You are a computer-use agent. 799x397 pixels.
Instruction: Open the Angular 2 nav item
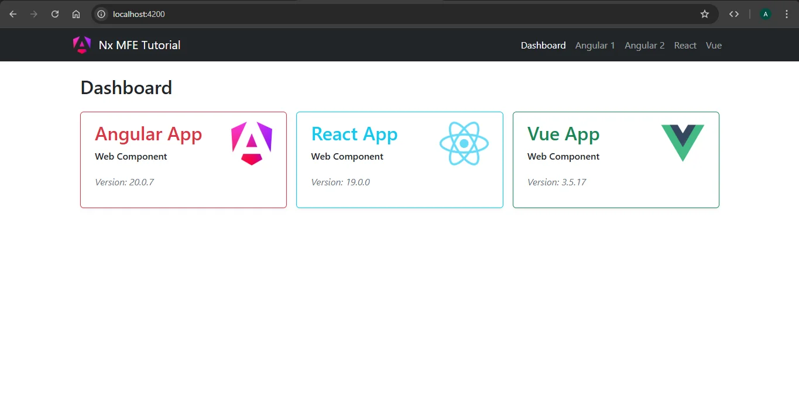coord(644,45)
